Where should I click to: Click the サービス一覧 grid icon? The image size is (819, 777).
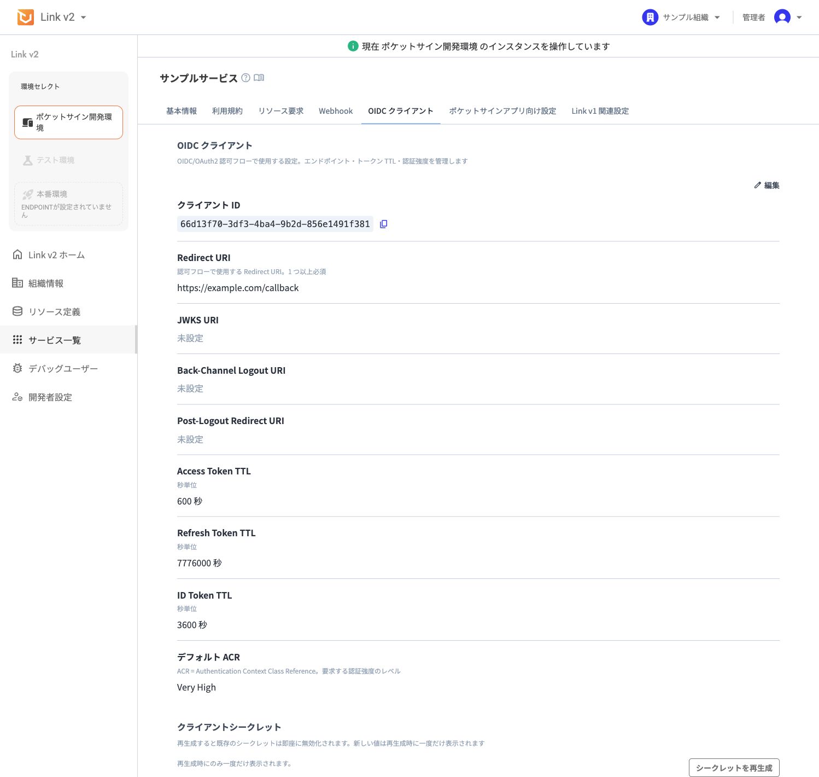pyautogui.click(x=17, y=340)
